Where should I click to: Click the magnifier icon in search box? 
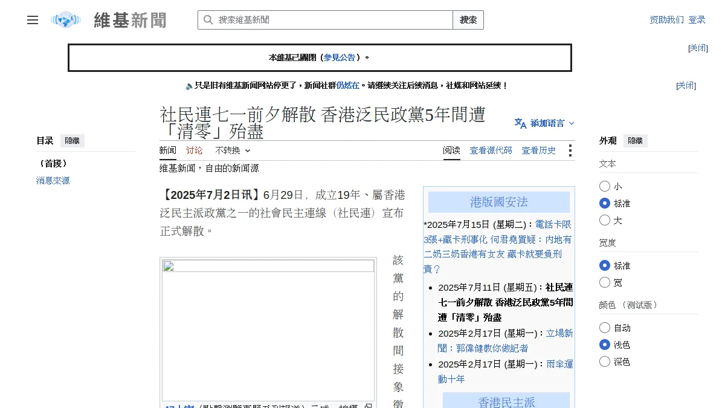(x=208, y=20)
